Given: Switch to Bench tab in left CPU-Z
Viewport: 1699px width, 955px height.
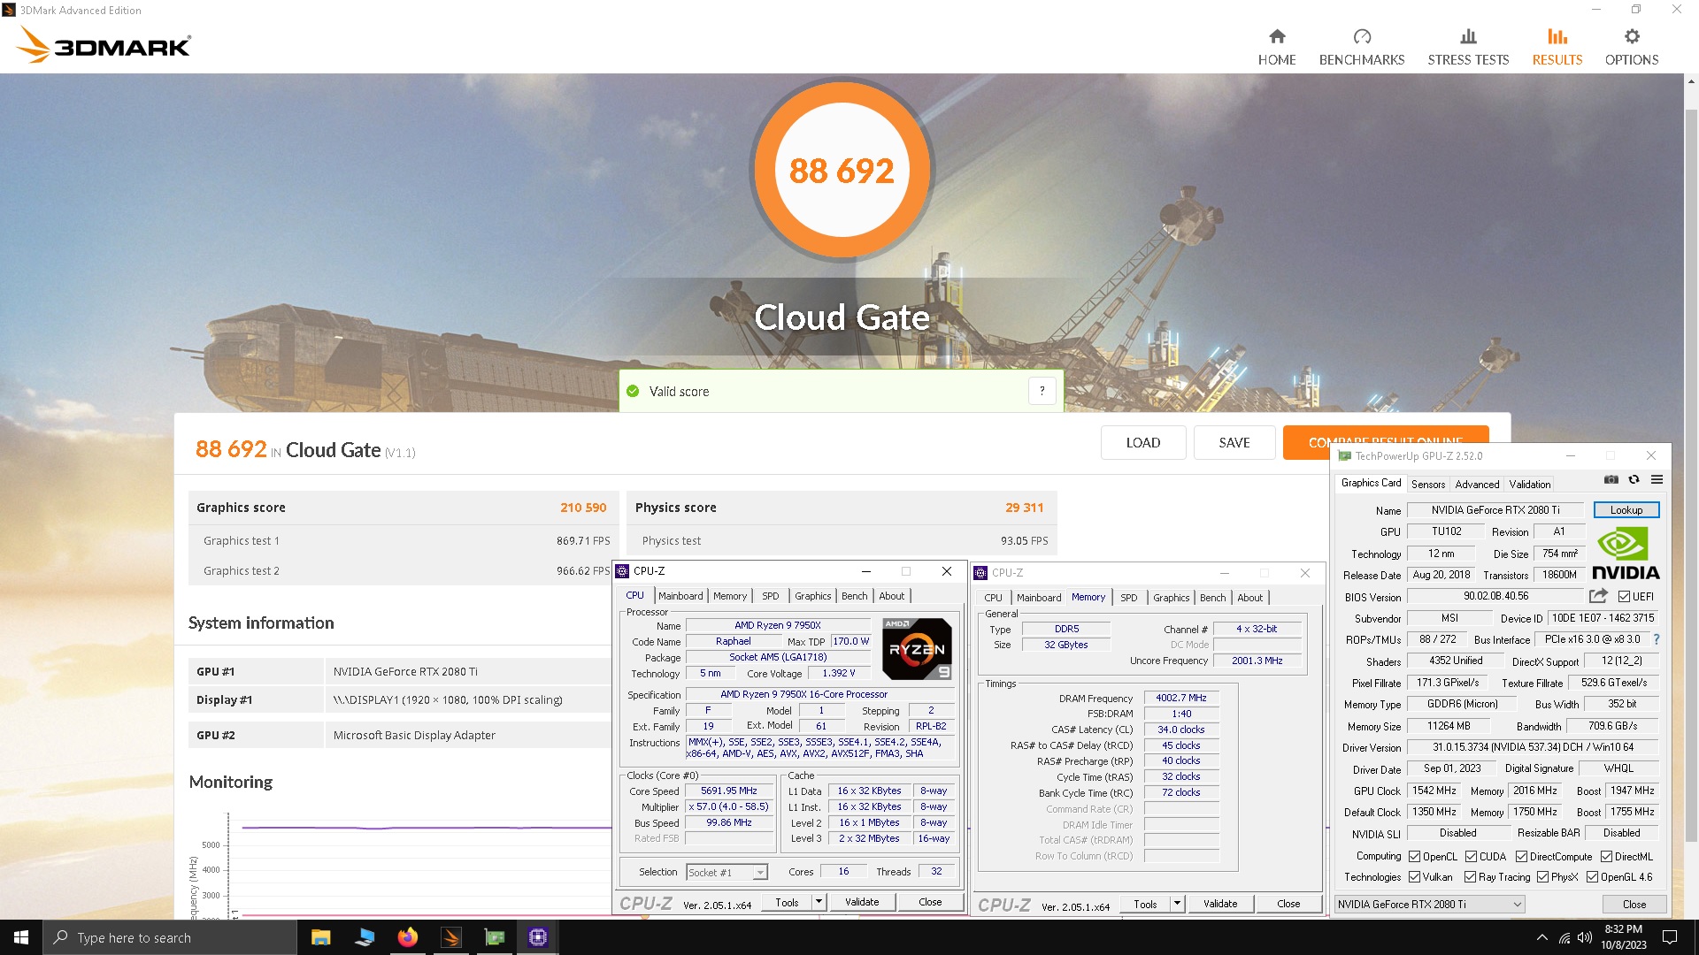Looking at the screenshot, I should point(854,596).
